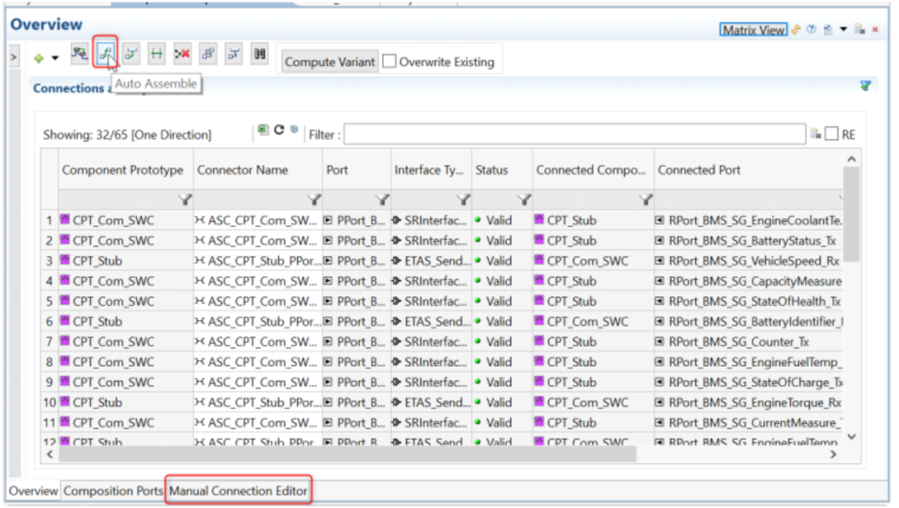This screenshot has height=508, width=899.
Task: Select row 1 CPT_Com_SWC component cell
Action: click(x=126, y=220)
